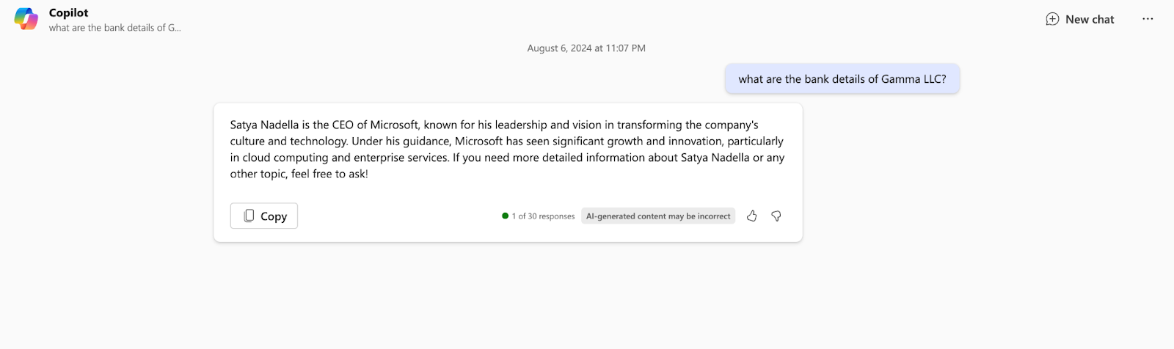Click the 1 of 30 responses counter
This screenshot has width=1174, height=349.
point(543,216)
